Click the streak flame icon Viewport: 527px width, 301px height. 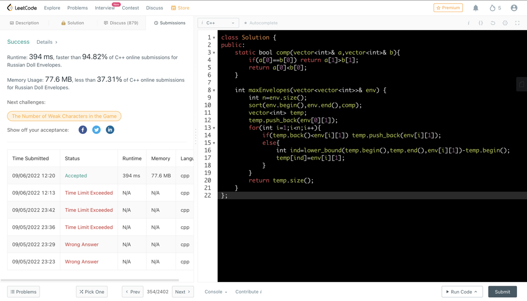click(x=492, y=8)
